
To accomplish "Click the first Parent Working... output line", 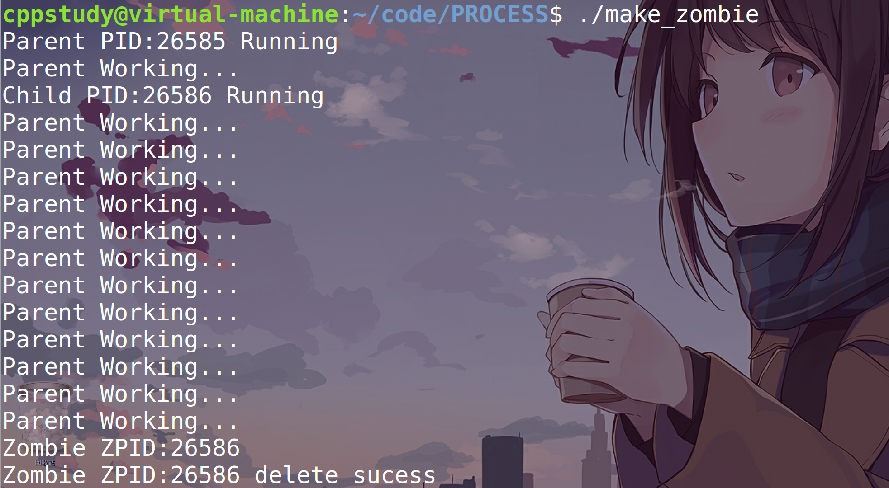I will (120, 69).
